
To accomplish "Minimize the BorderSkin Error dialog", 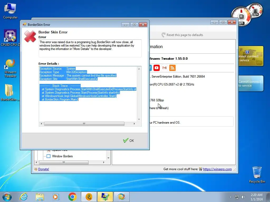I will (126, 25).
